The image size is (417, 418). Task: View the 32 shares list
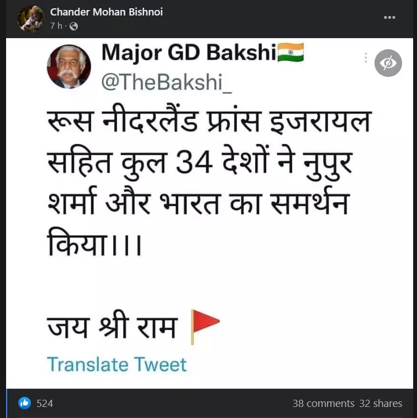(x=381, y=403)
